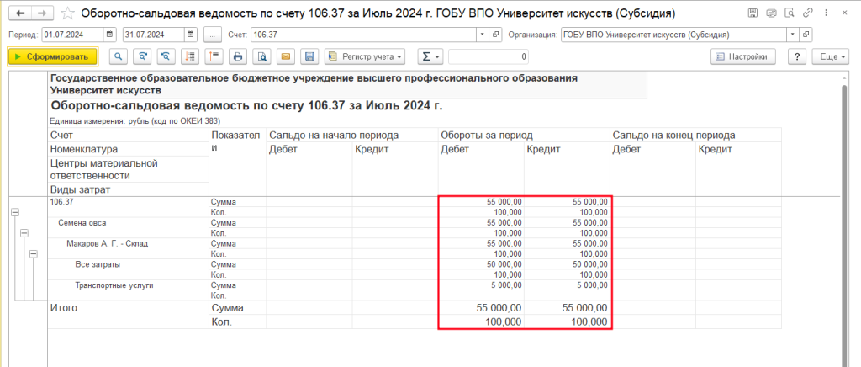Click title bar preview icon
Screen dimensions: 861x367
tap(790, 12)
